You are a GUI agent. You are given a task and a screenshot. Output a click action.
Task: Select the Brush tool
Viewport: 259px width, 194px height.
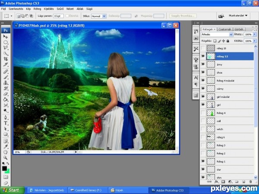tap(6, 77)
